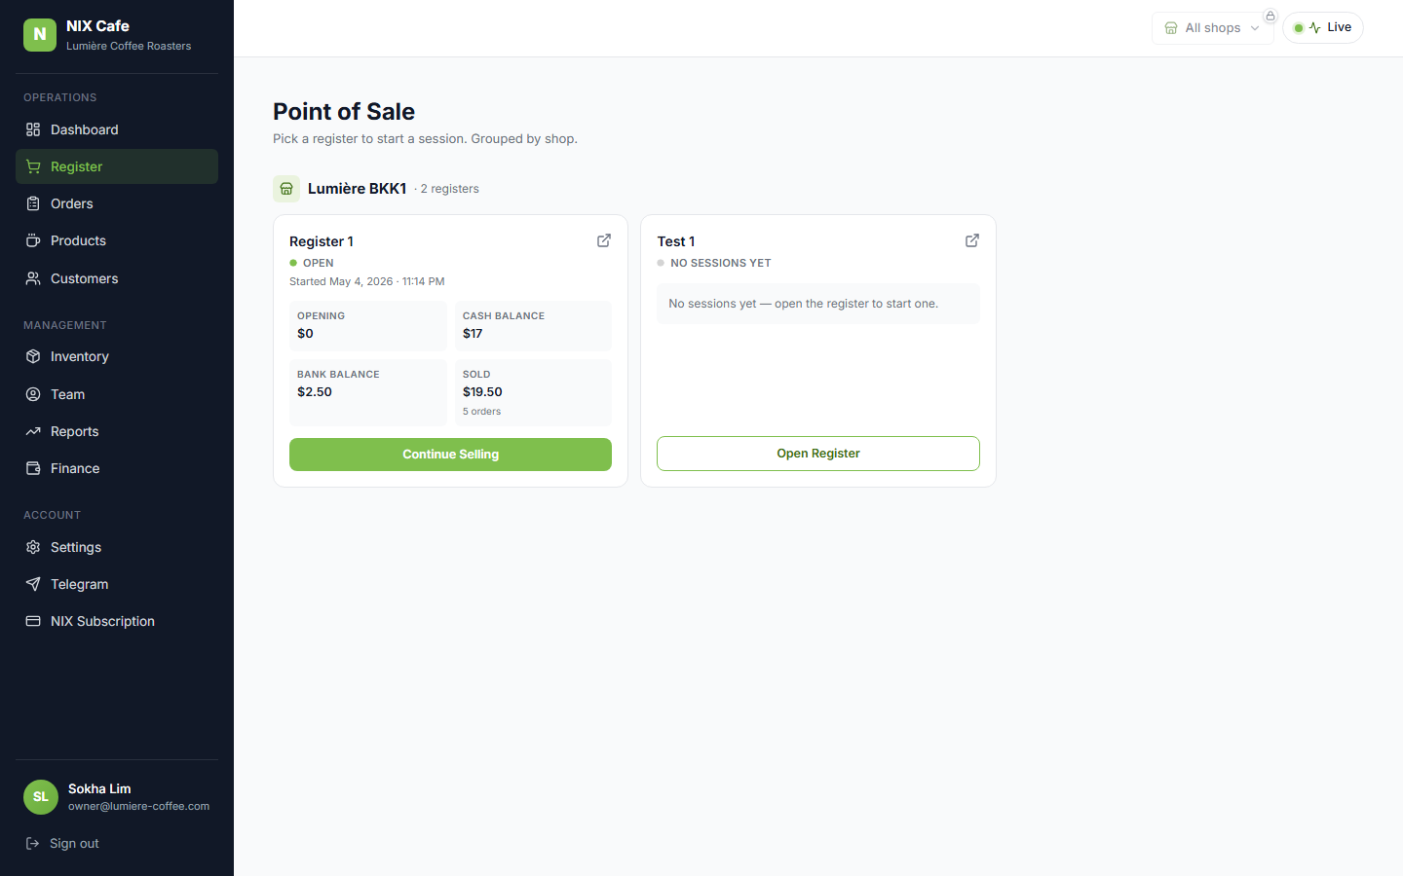
Task: Open Test 1 external link icon
Action: tap(972, 240)
